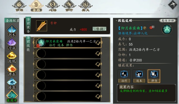179x104 pixels.
Task: Click the 替换 replace equipment button
Action: tap(100, 29)
